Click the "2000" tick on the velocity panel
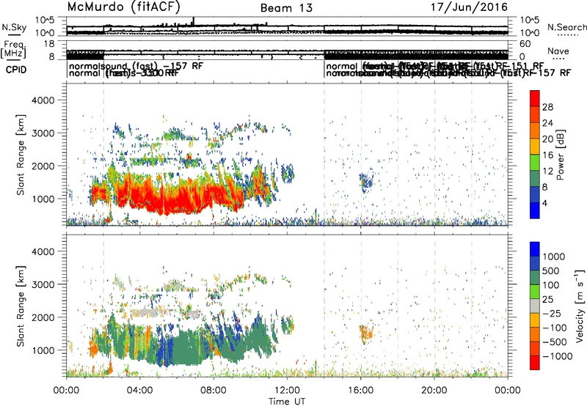 click(43, 317)
